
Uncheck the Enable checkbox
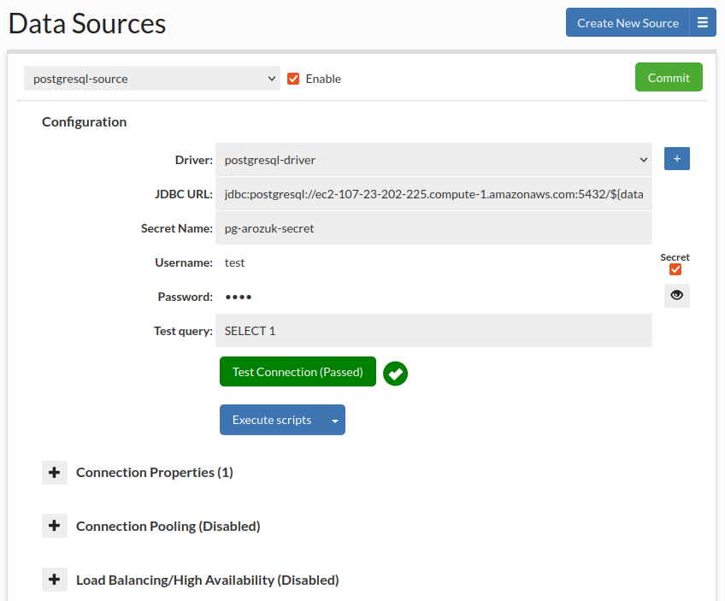(x=293, y=79)
